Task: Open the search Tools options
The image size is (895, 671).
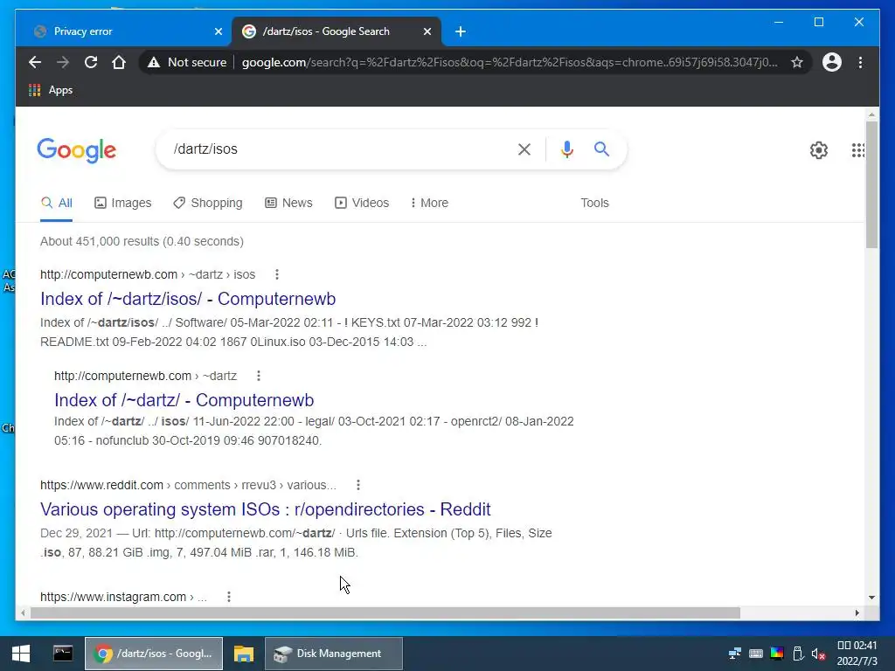Action: [594, 203]
